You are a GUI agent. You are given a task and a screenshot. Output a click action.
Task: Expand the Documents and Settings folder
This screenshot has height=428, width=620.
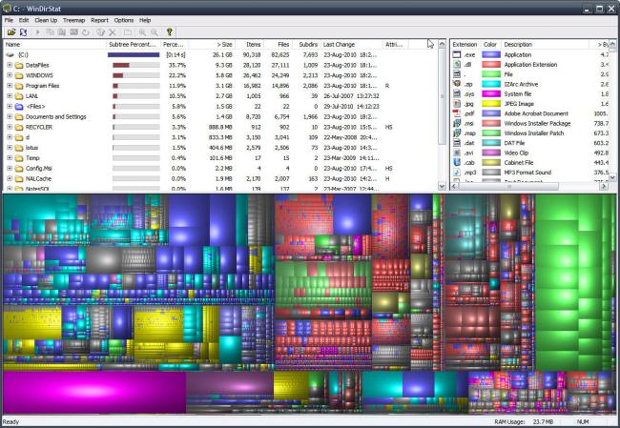9,116
